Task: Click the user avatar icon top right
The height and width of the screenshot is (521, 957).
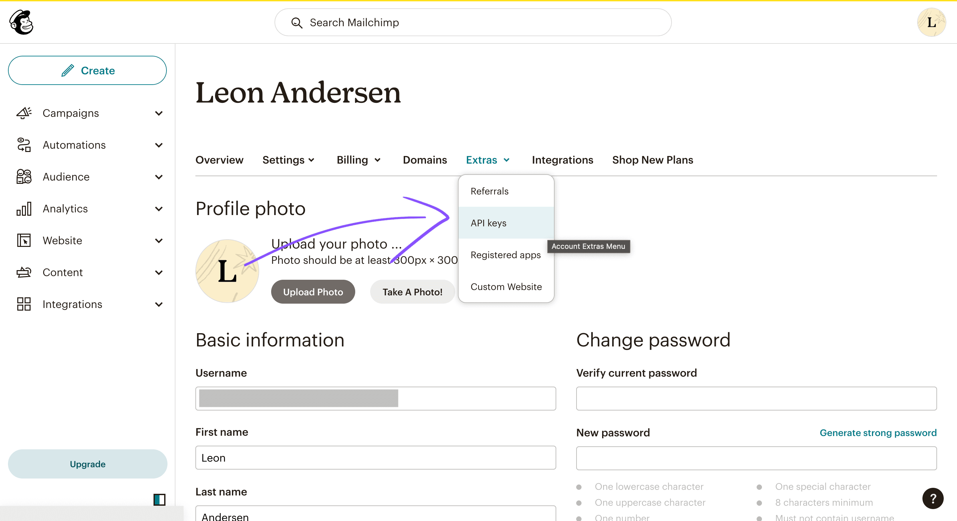Action: click(931, 22)
